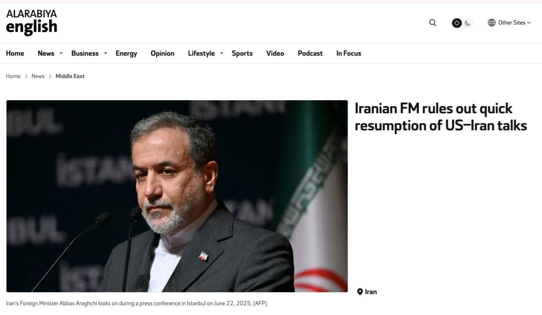Screen dimensions: 542x315
Task: Click the location pin icon next to Iran
Action: coord(360,292)
